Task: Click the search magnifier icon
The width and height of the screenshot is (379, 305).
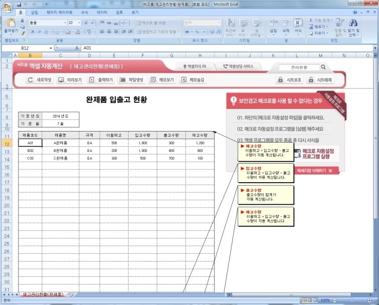Action: click(x=323, y=67)
